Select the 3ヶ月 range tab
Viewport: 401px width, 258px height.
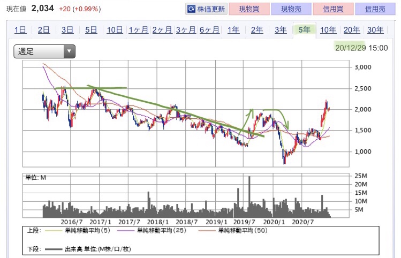pyautogui.click(x=186, y=30)
